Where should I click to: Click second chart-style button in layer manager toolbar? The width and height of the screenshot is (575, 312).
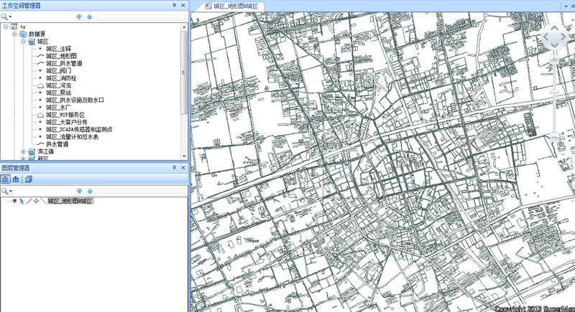(x=15, y=179)
